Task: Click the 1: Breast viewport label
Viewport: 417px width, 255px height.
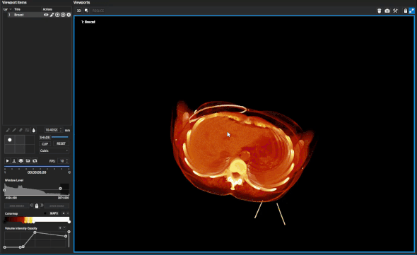Action: tap(88, 22)
